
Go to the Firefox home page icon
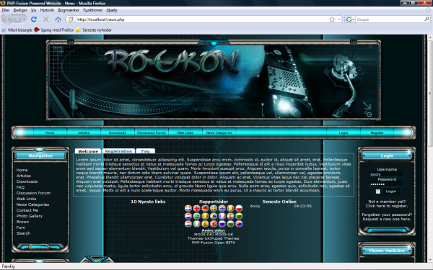(x=58, y=19)
